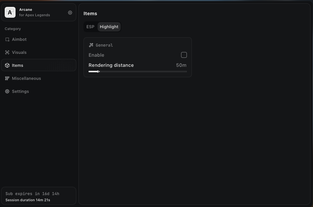Click the magic wand icon beside General
The height and width of the screenshot is (207, 313).
(x=91, y=45)
